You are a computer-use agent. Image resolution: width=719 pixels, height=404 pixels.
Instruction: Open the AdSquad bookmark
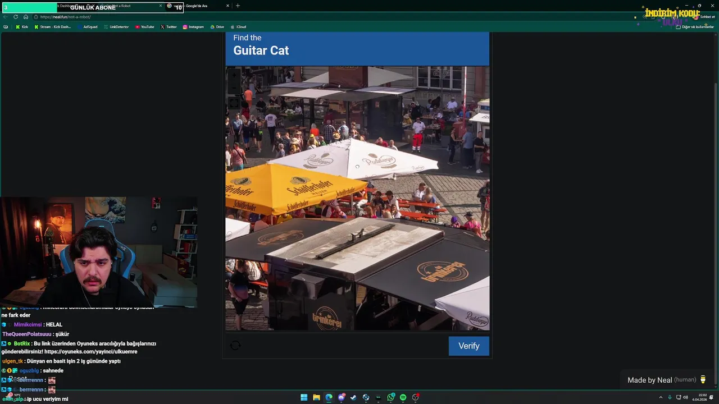pos(88,27)
